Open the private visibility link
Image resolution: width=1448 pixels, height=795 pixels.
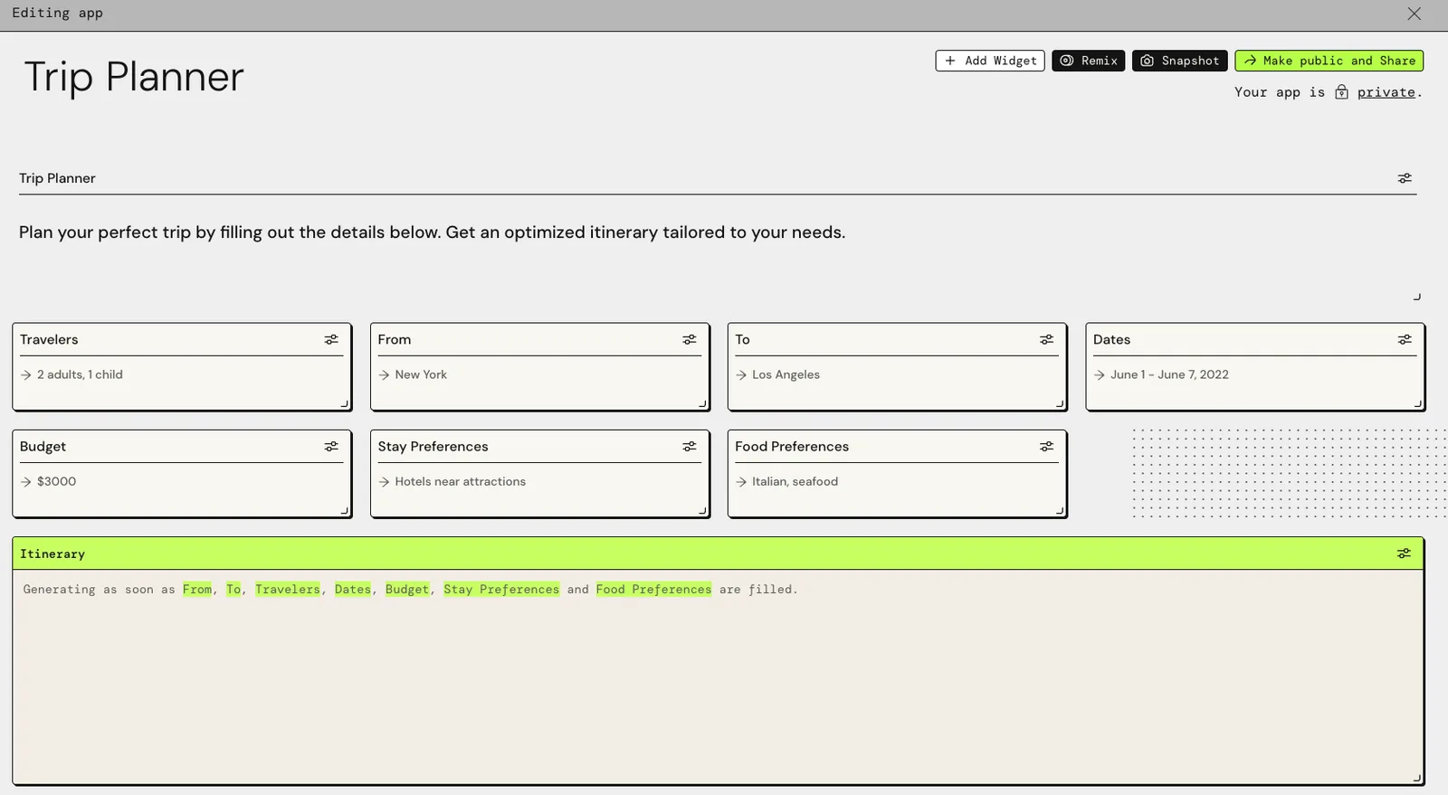pos(1386,92)
